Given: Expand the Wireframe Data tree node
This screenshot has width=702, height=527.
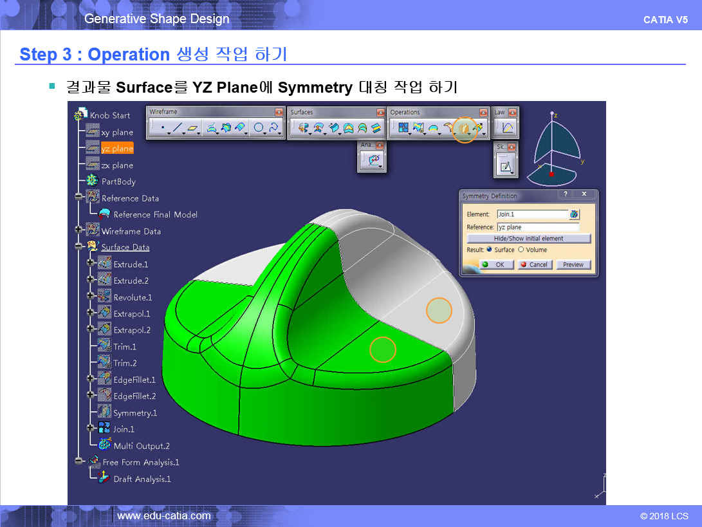Looking at the screenshot, I should click(79, 229).
